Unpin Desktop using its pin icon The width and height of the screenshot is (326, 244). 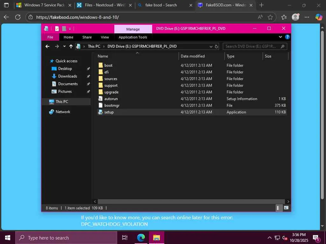tap(89, 69)
